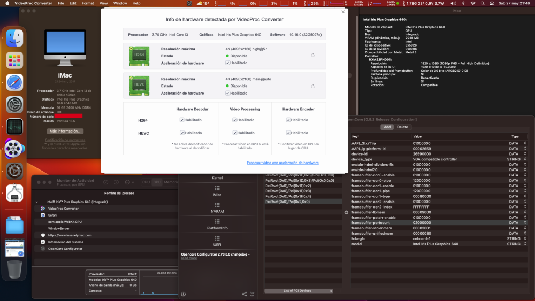Screen dimensions: 535x301
Task: Click the read more changelog link
Action: tap(189, 258)
